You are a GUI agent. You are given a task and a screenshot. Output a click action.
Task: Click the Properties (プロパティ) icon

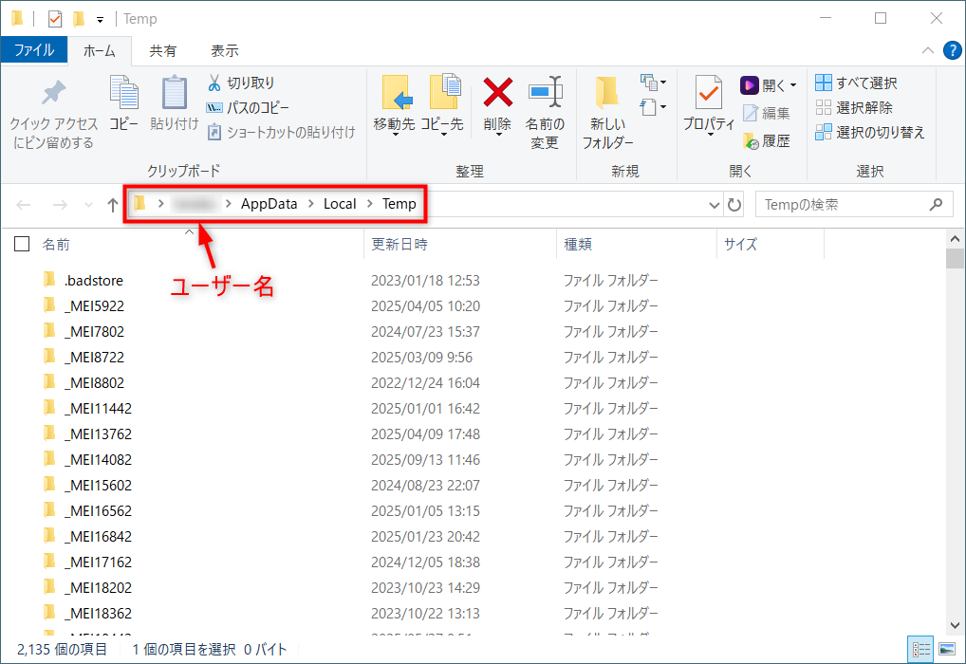pos(708,94)
